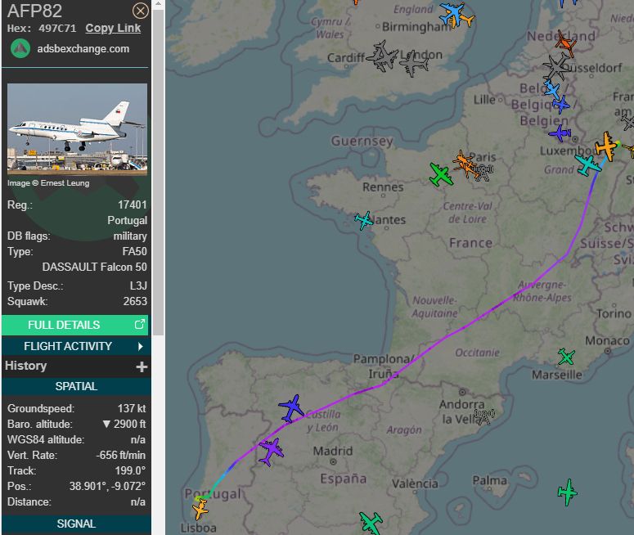Click the info panel vertical scrollbar
The height and width of the screenshot is (535, 634).
(x=159, y=164)
